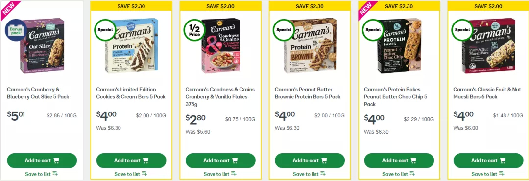Image resolution: width=529 pixels, height=181 pixels.
Task: Add Peanut Butter Brownie Protein Bars to cart
Action: click(310, 160)
